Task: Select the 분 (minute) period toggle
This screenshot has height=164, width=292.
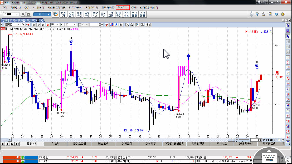Action: coord(48,25)
